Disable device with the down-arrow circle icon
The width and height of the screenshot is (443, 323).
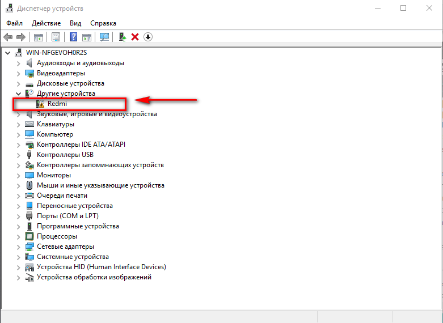[148, 37]
